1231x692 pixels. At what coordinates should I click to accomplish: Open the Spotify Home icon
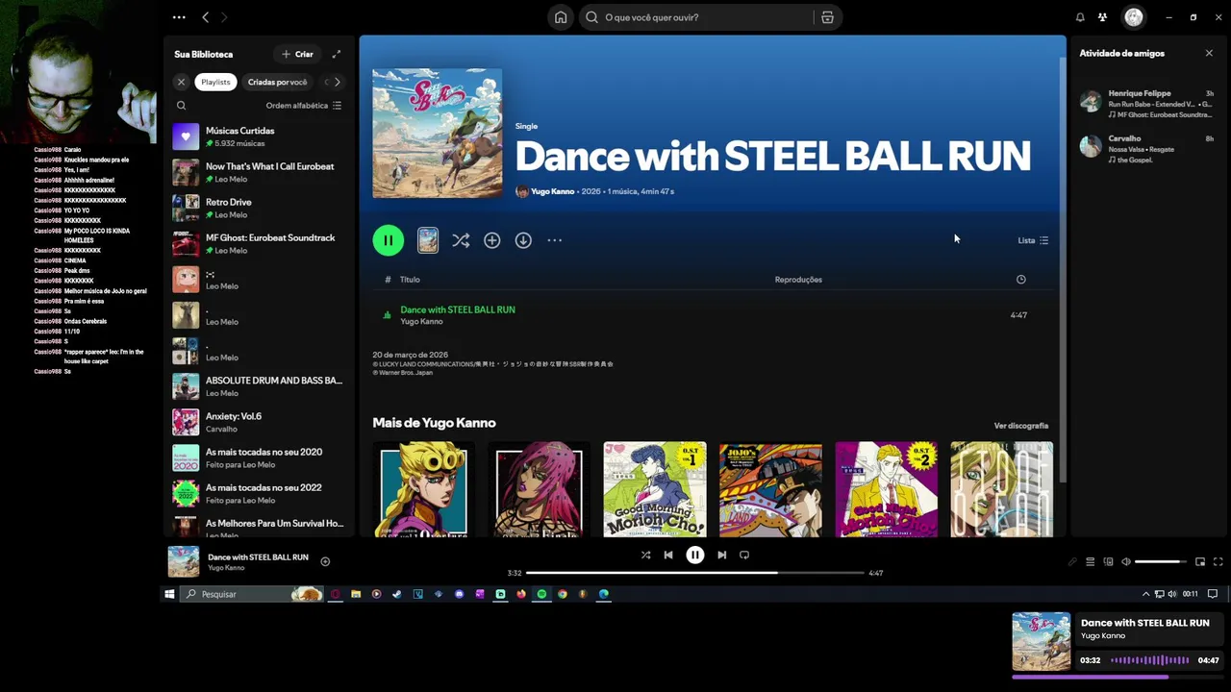tap(561, 17)
